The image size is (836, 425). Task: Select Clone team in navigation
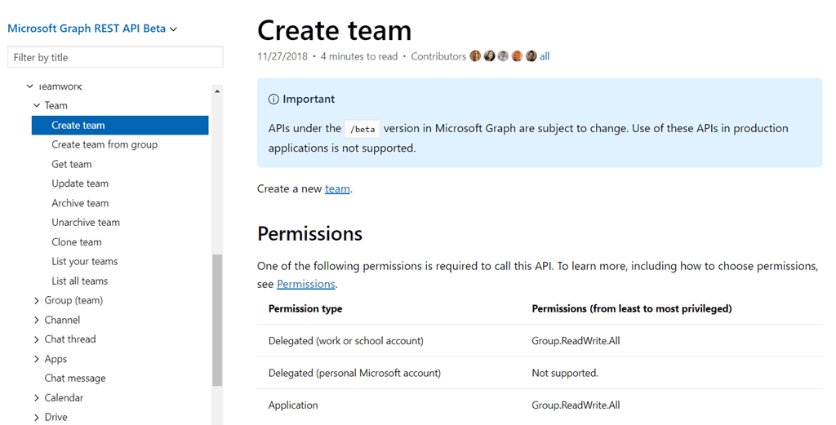click(77, 242)
